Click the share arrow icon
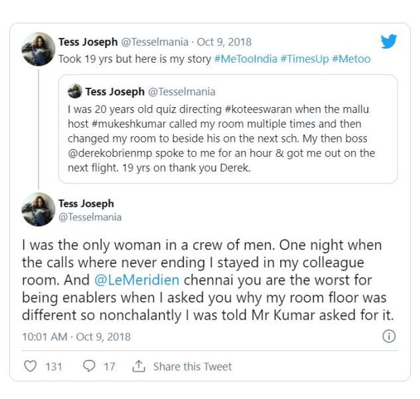Screen dimensions: 420x399 pyautogui.click(x=139, y=366)
